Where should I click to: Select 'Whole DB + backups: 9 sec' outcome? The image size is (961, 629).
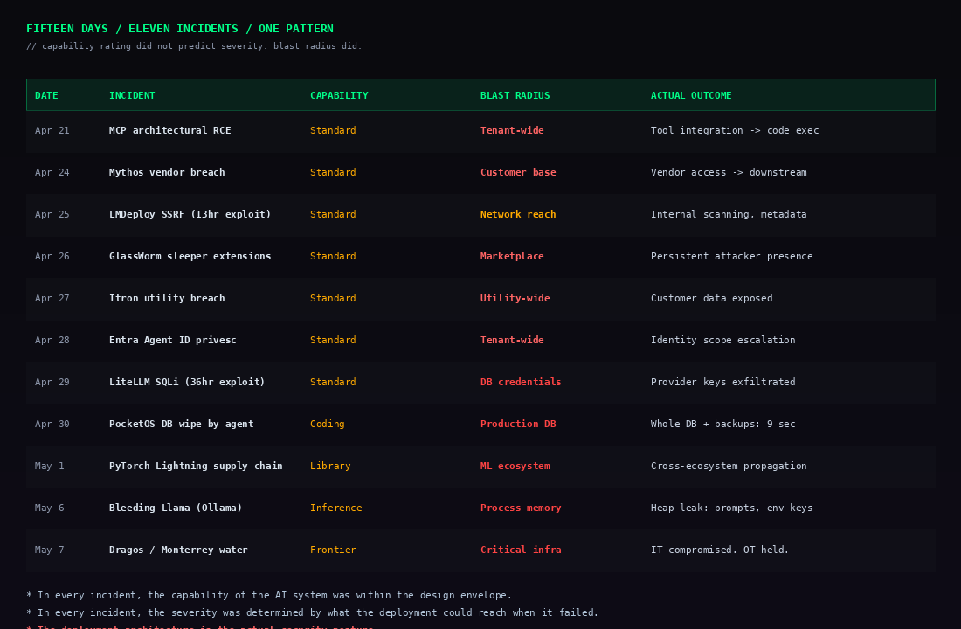[x=723, y=425]
